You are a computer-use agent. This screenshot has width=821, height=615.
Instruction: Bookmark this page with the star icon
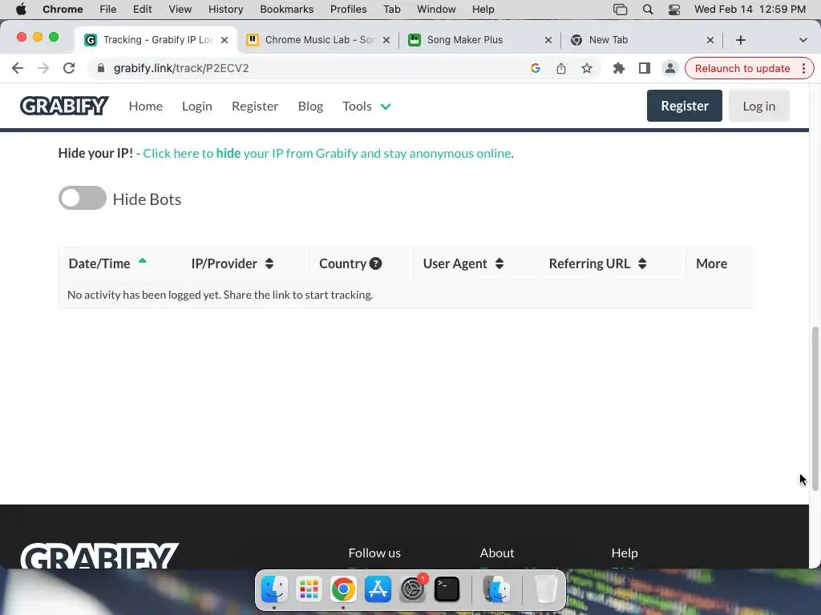click(586, 68)
